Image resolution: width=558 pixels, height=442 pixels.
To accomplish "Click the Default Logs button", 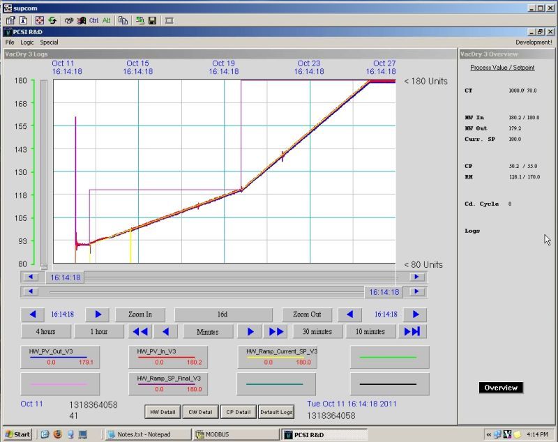I will (276, 412).
